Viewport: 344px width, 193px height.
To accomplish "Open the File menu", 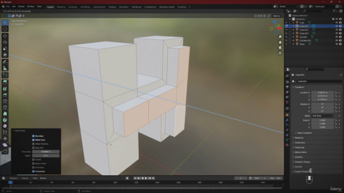I will coord(8,7).
